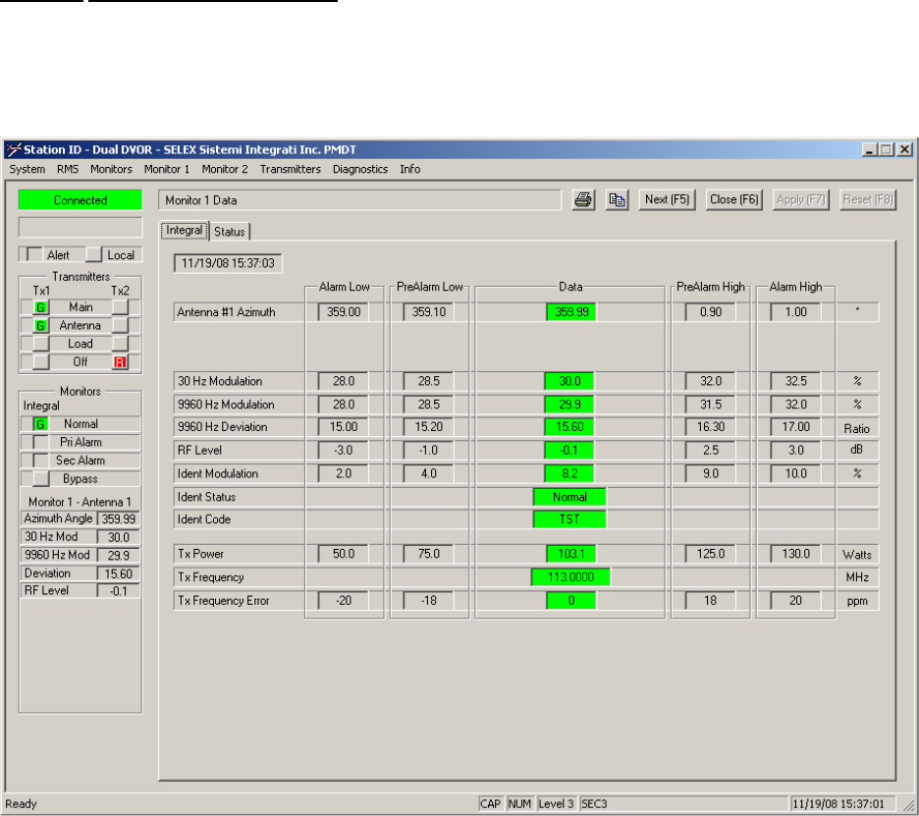The image size is (919, 816).
Task: Click the Bypass indicator box
Action: click(40, 478)
